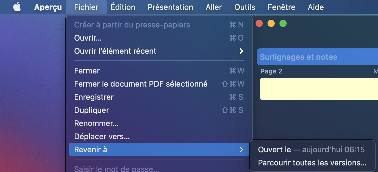Image resolution: width=378 pixels, height=172 pixels.
Task: Choose Ouvrir… from the Fichier menu
Action: click(88, 38)
